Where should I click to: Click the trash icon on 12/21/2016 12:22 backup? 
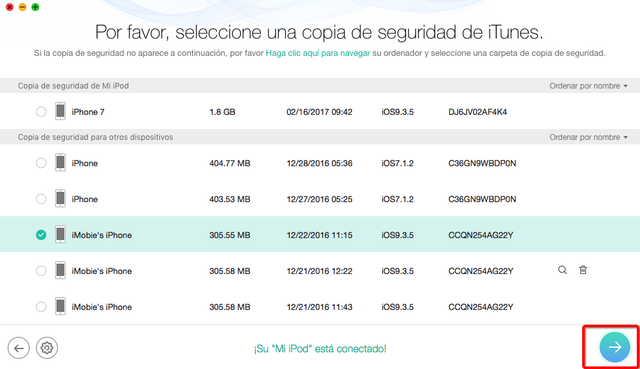[583, 270]
